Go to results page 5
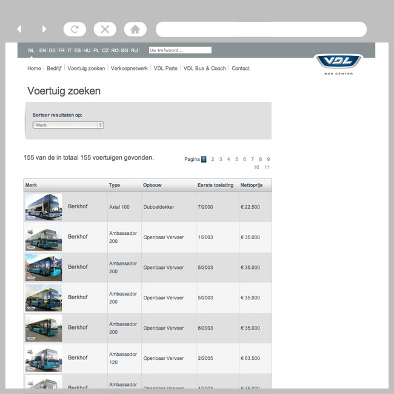 pyautogui.click(x=236, y=159)
